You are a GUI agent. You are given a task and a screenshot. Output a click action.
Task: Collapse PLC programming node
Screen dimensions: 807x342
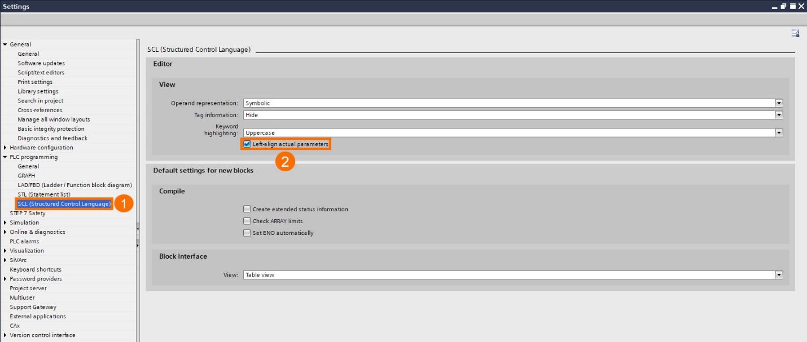(5, 157)
